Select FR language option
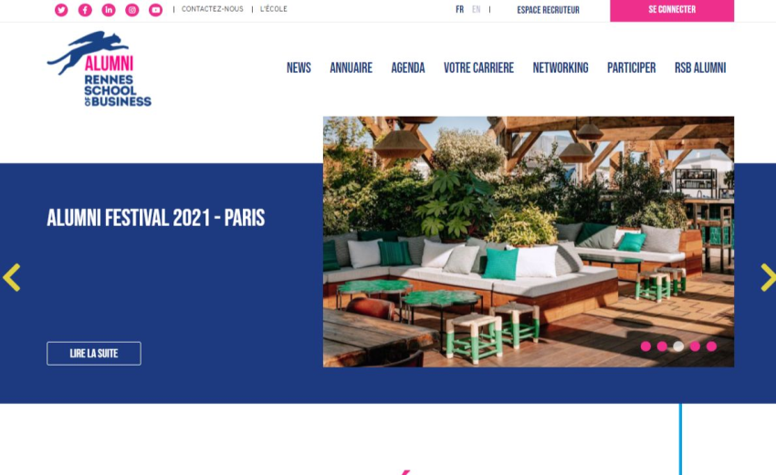This screenshot has height=475, width=776. [x=460, y=9]
